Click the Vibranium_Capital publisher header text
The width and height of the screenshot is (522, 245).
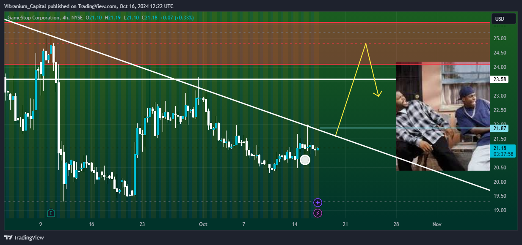(x=89, y=6)
